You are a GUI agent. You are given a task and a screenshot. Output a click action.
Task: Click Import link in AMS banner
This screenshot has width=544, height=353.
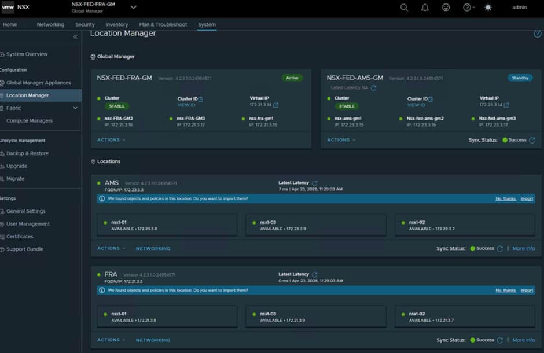527,198
